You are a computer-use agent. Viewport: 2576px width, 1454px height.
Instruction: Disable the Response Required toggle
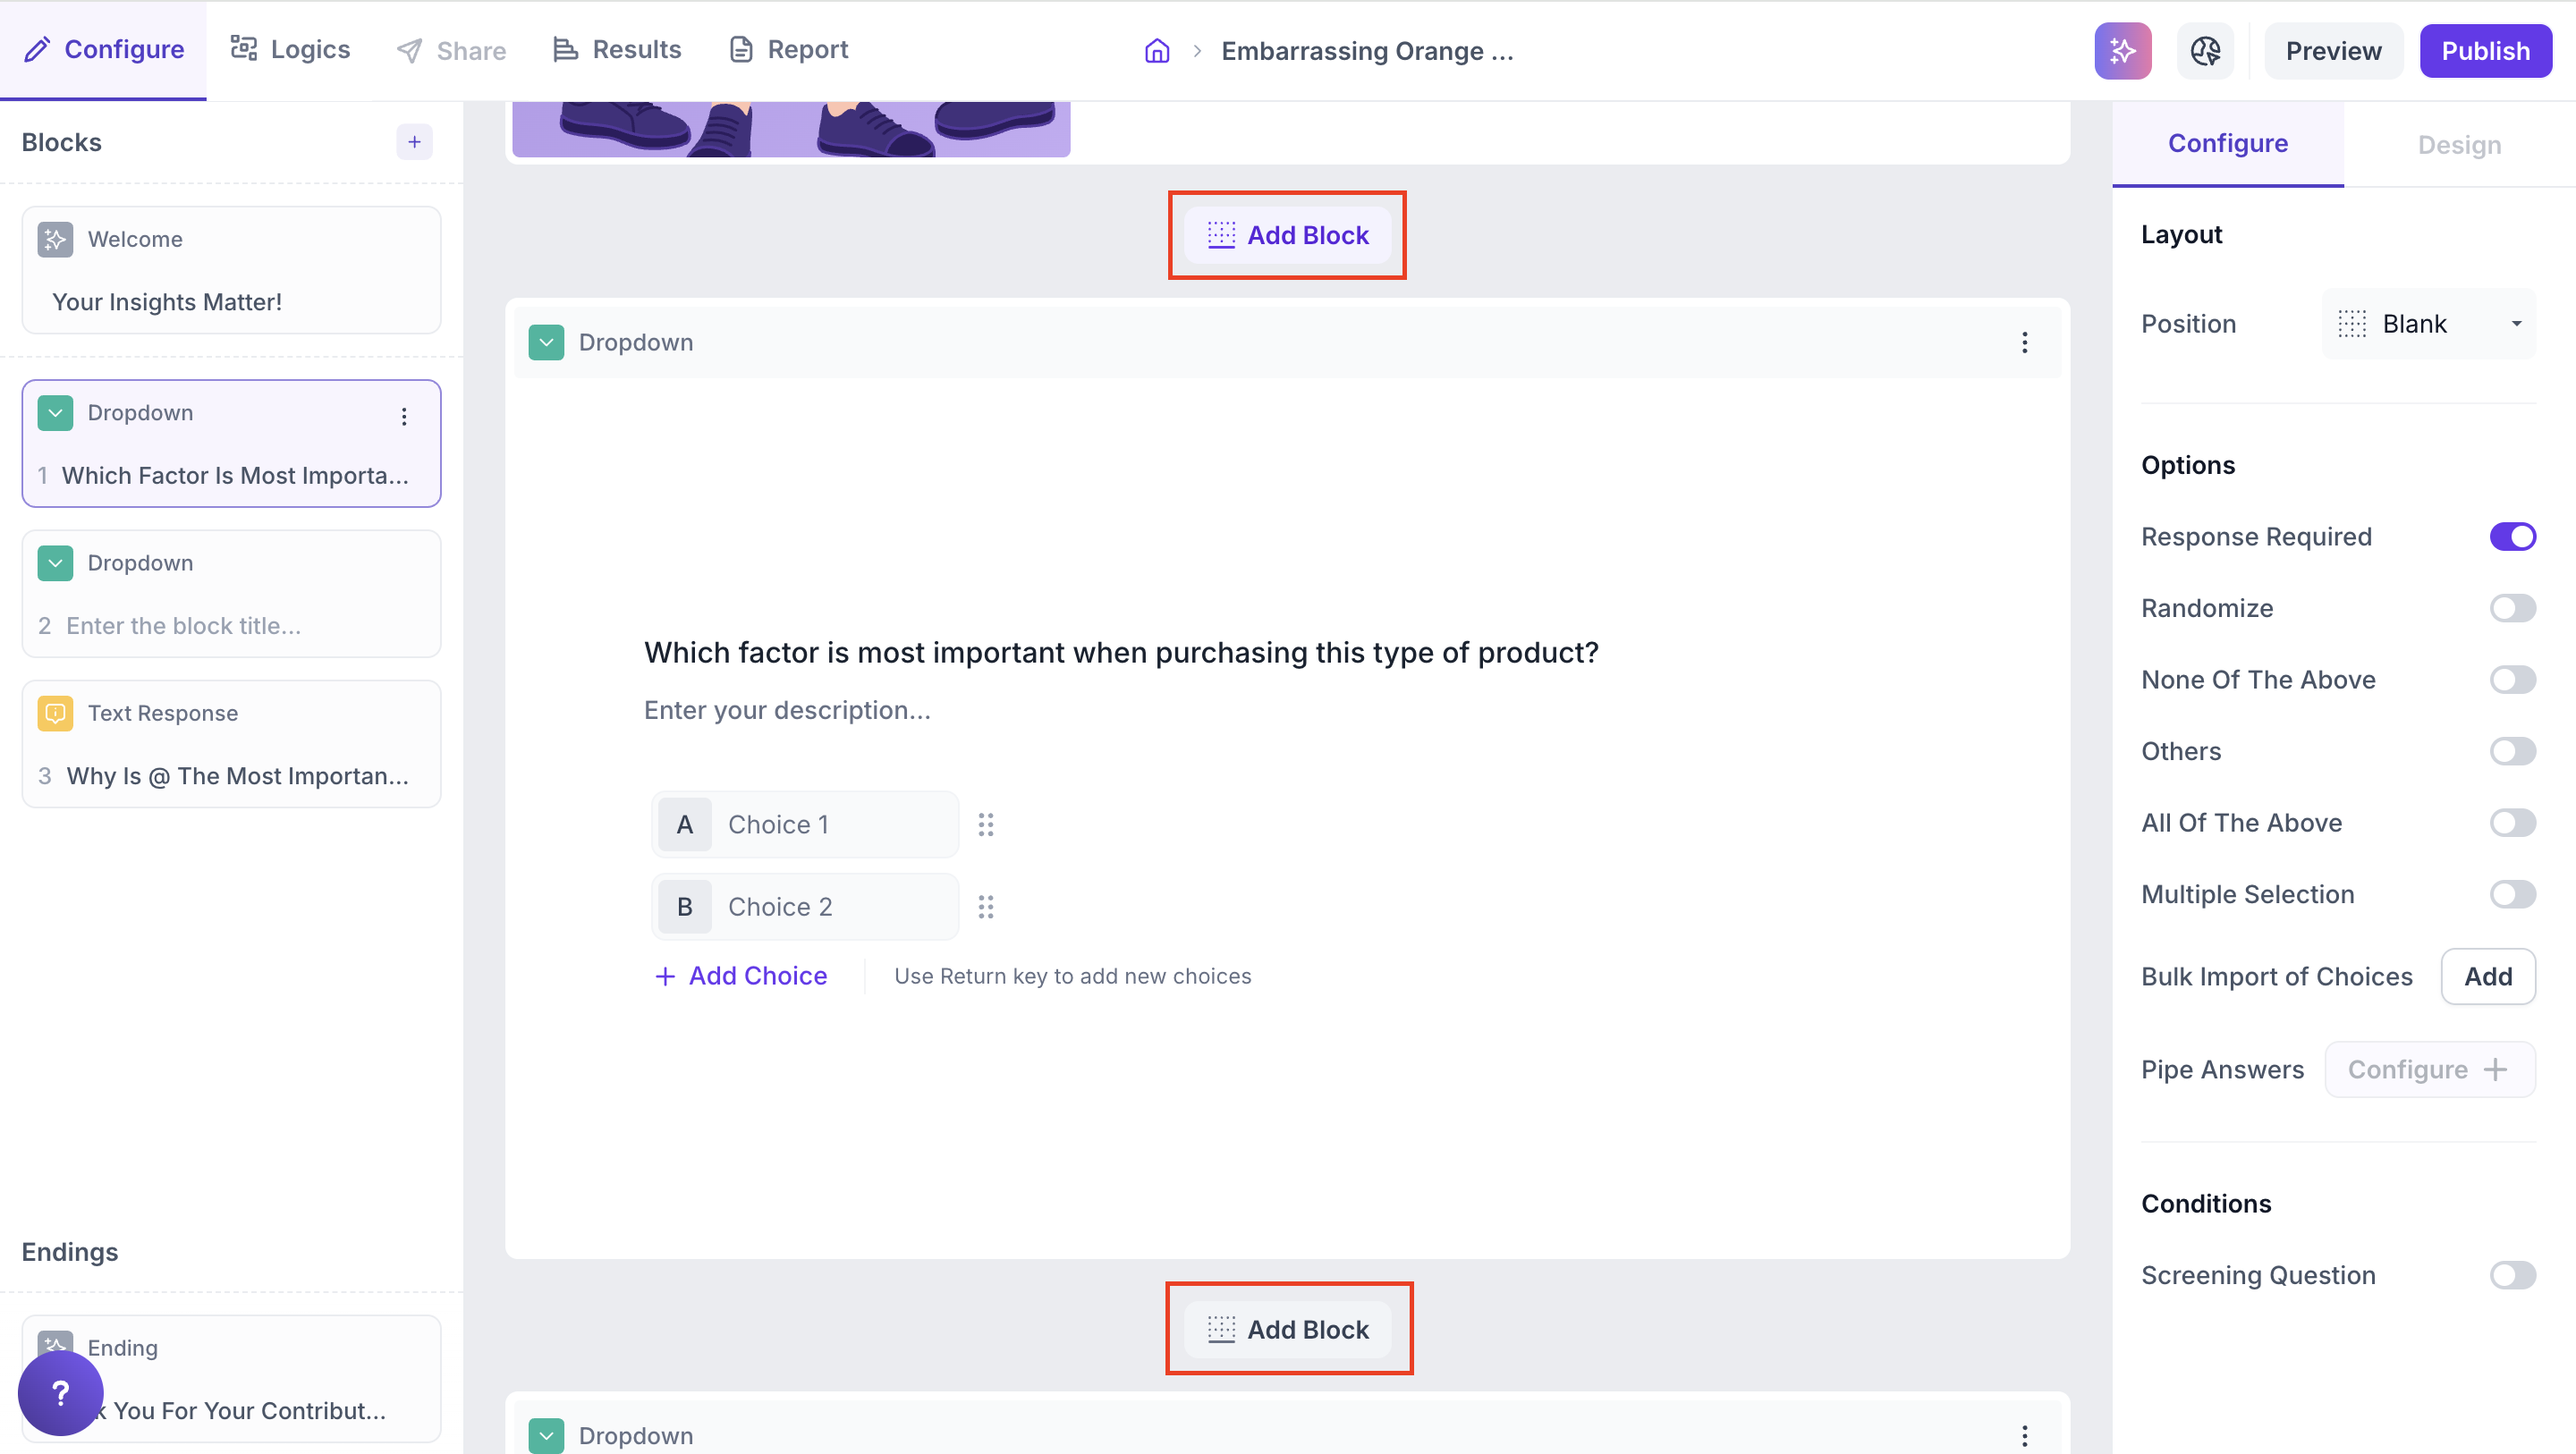2511,537
